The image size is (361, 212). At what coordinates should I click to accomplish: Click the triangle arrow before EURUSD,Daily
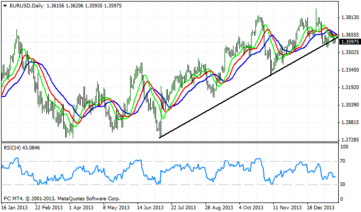(x=5, y=6)
